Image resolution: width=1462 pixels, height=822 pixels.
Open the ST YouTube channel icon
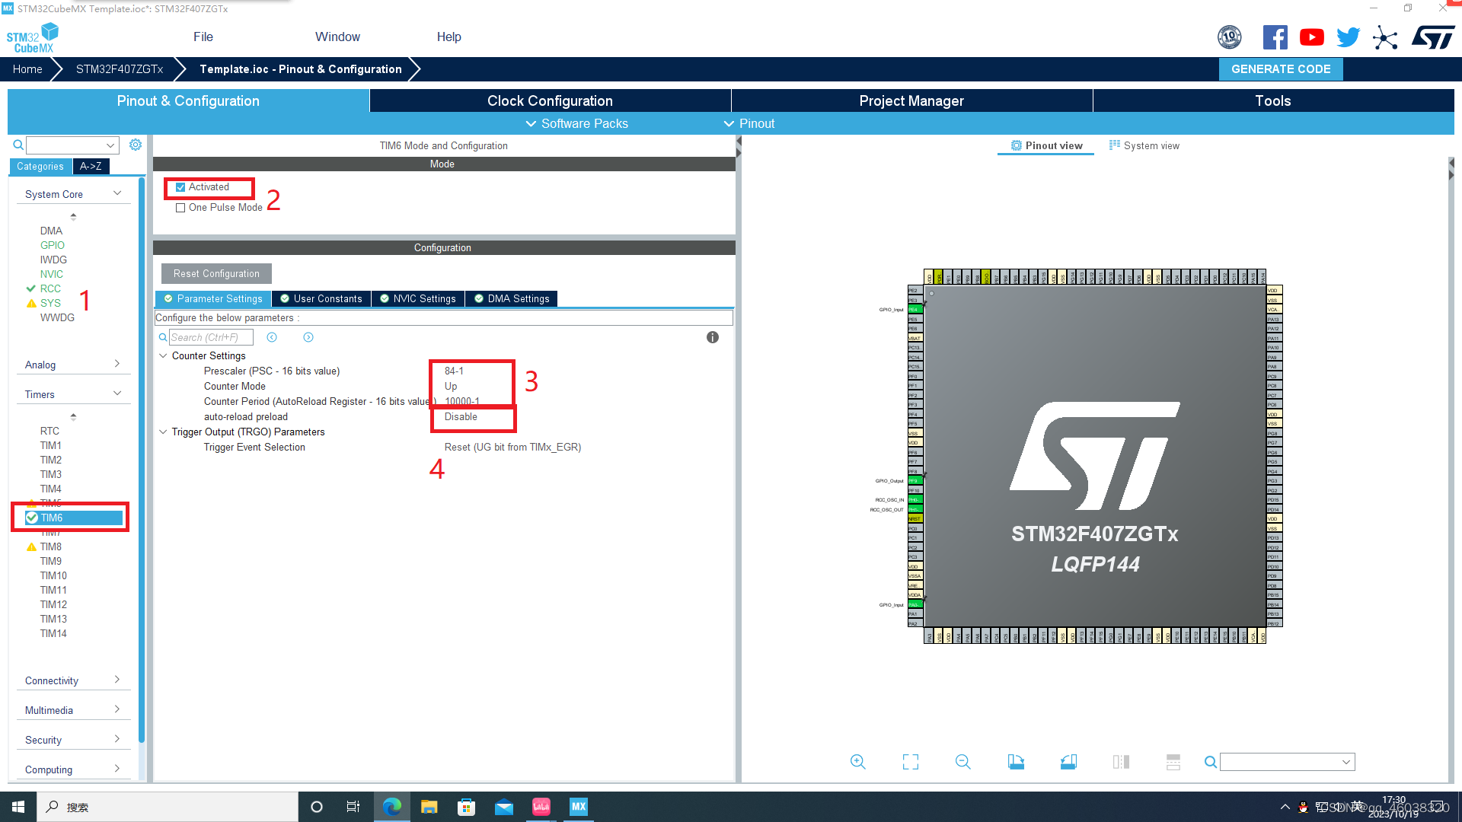point(1311,37)
